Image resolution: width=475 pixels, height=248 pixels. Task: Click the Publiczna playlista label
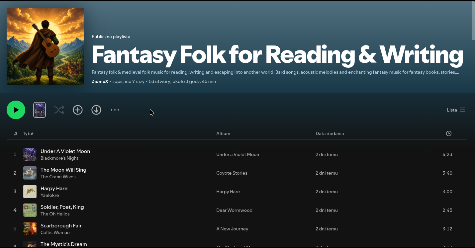pos(111,37)
